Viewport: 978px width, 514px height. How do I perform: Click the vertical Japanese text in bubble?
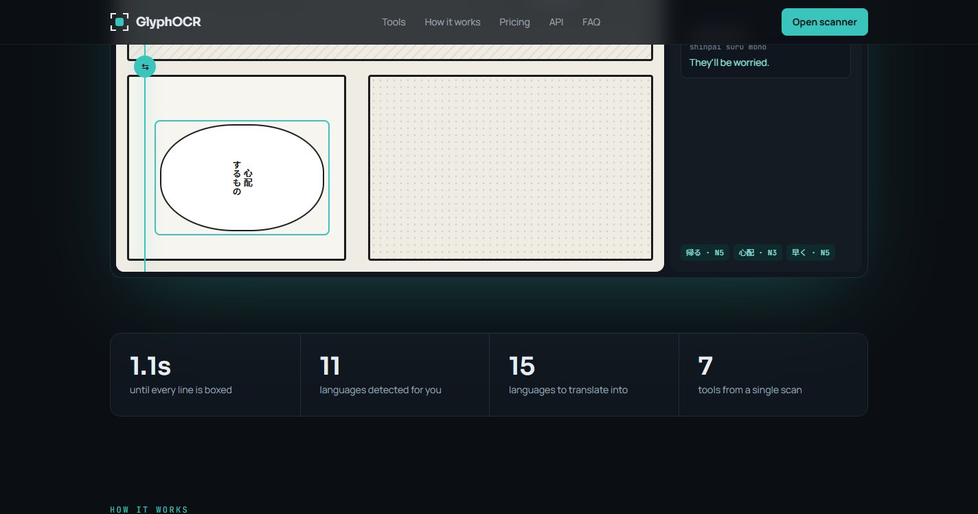click(x=242, y=178)
